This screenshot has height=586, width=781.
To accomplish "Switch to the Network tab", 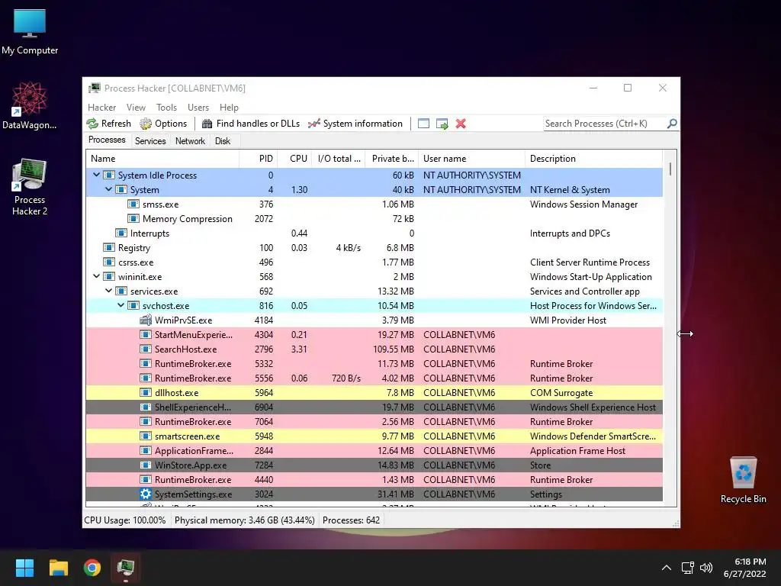I will [x=190, y=141].
